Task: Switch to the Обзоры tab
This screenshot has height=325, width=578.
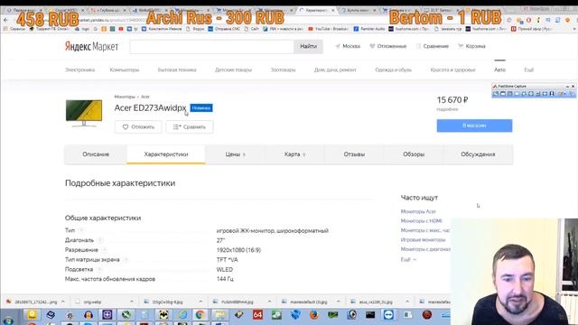Action: (414, 154)
